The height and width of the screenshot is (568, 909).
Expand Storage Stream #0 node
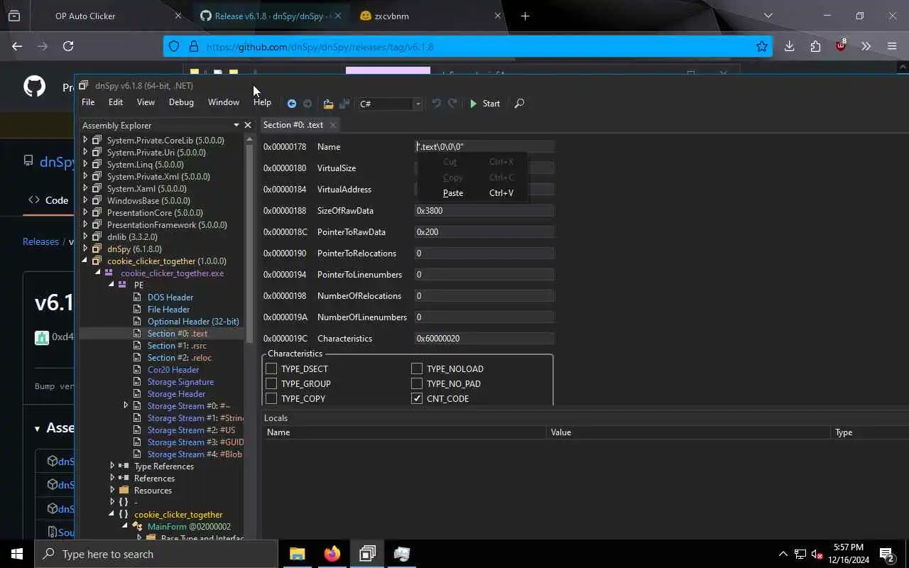click(126, 406)
